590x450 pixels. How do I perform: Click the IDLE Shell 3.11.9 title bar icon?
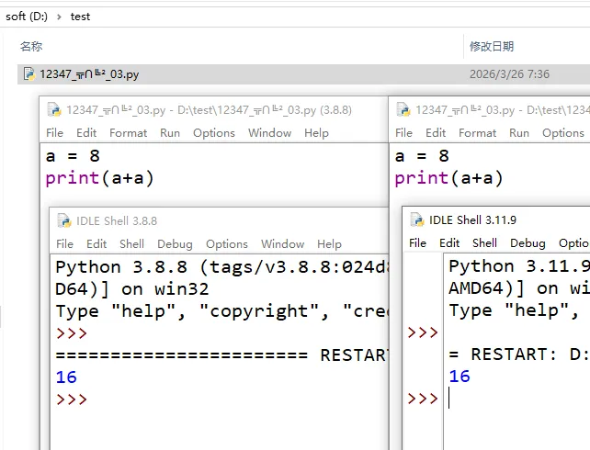pos(418,219)
